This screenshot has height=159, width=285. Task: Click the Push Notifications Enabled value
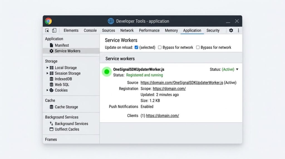(x=147, y=106)
